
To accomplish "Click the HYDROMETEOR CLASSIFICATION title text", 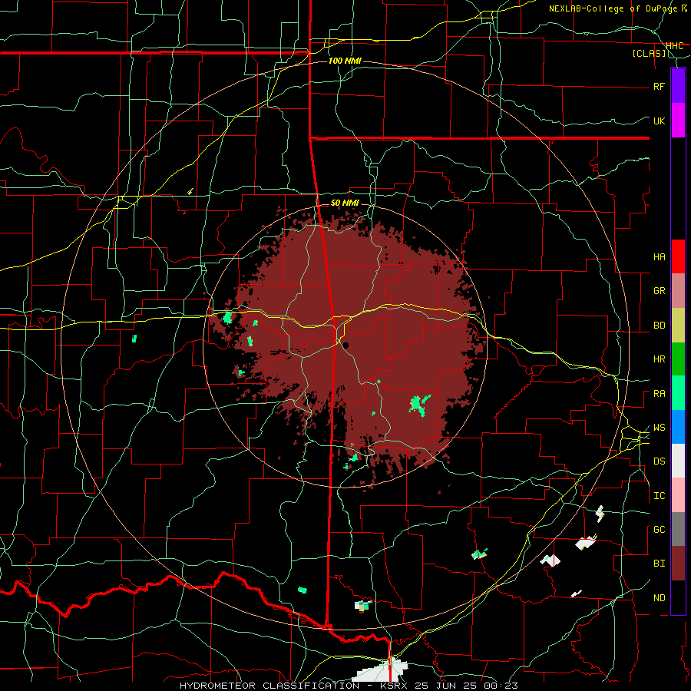I will point(269,686).
